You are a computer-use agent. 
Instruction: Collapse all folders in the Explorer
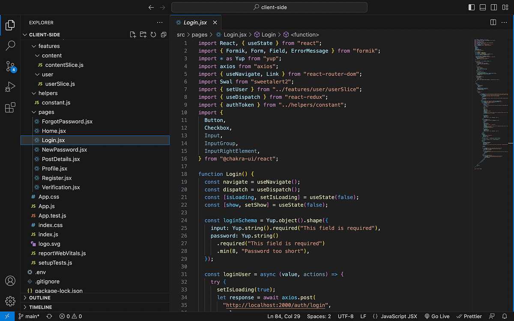click(x=164, y=35)
